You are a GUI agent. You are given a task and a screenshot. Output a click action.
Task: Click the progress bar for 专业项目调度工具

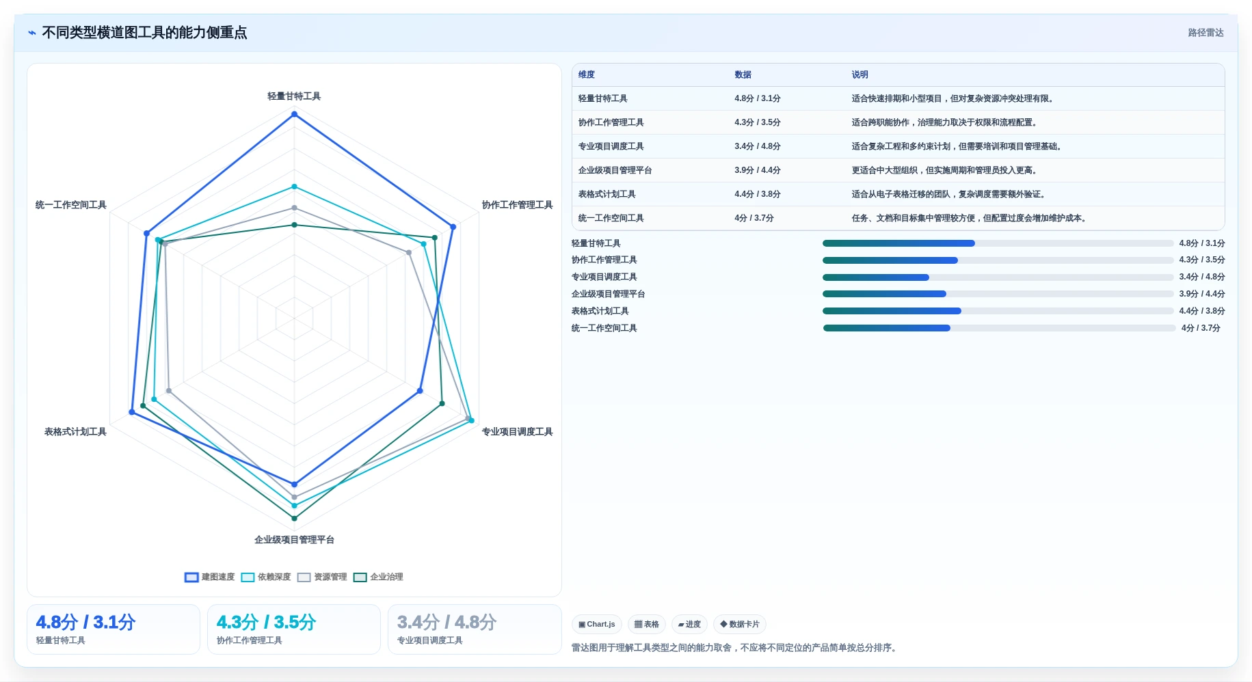pos(998,277)
